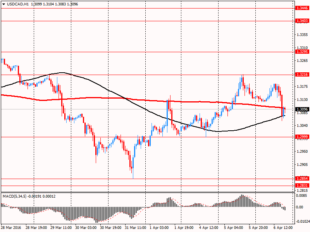Select the 28 Mar 2016 date label
This screenshot has height=232, width=310.
click(11, 228)
